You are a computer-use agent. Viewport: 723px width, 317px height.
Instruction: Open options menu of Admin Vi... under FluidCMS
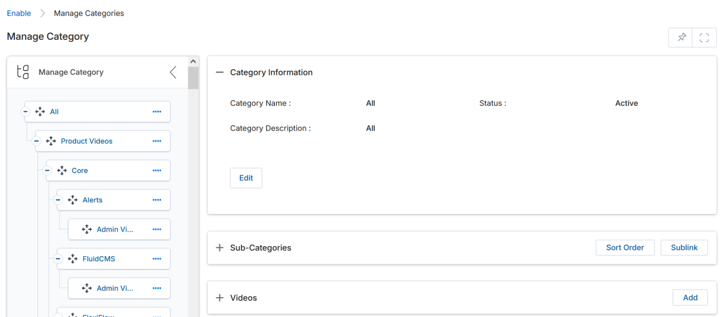pyautogui.click(x=157, y=288)
